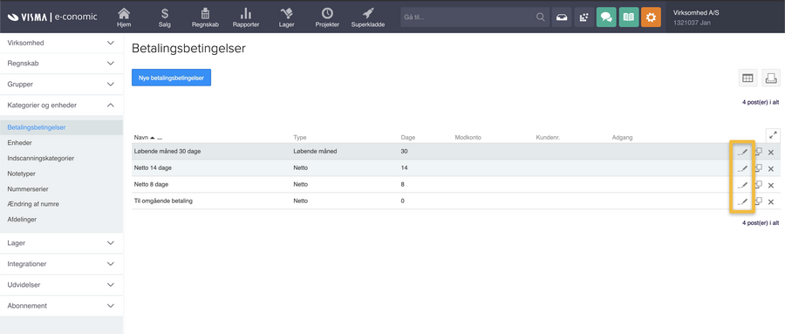Viewport: 785px width, 334px height.
Task: Expand the Virksomhed sidebar section
Action: [x=61, y=43]
